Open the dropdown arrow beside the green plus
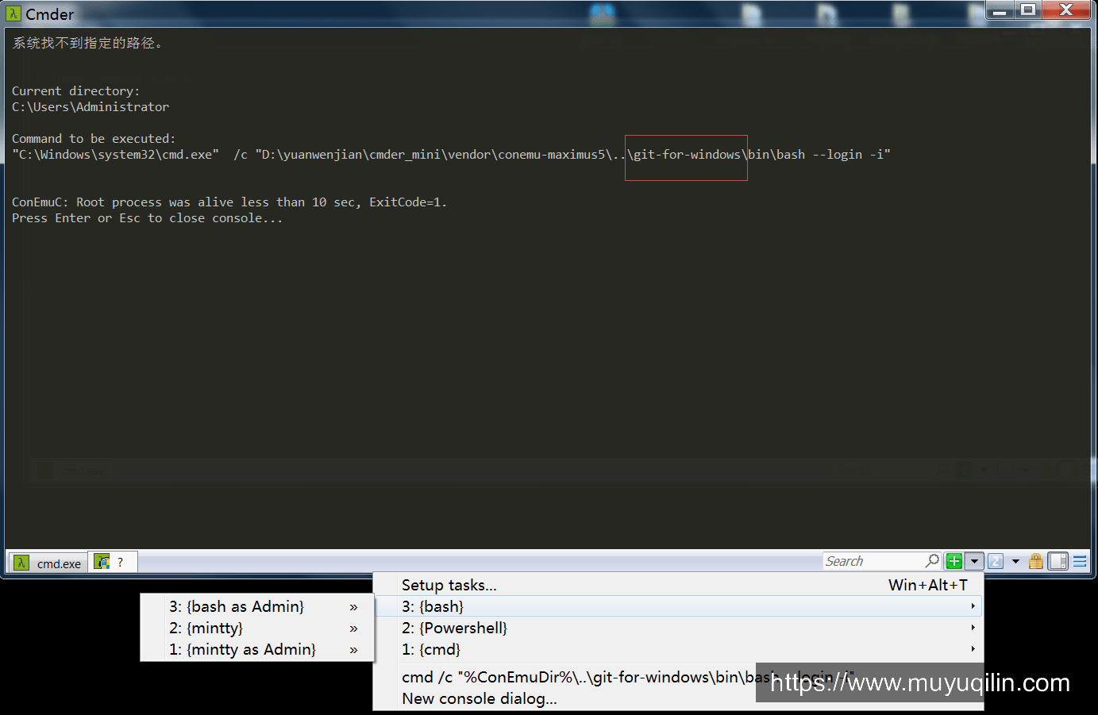This screenshot has height=715, width=1098. (974, 561)
